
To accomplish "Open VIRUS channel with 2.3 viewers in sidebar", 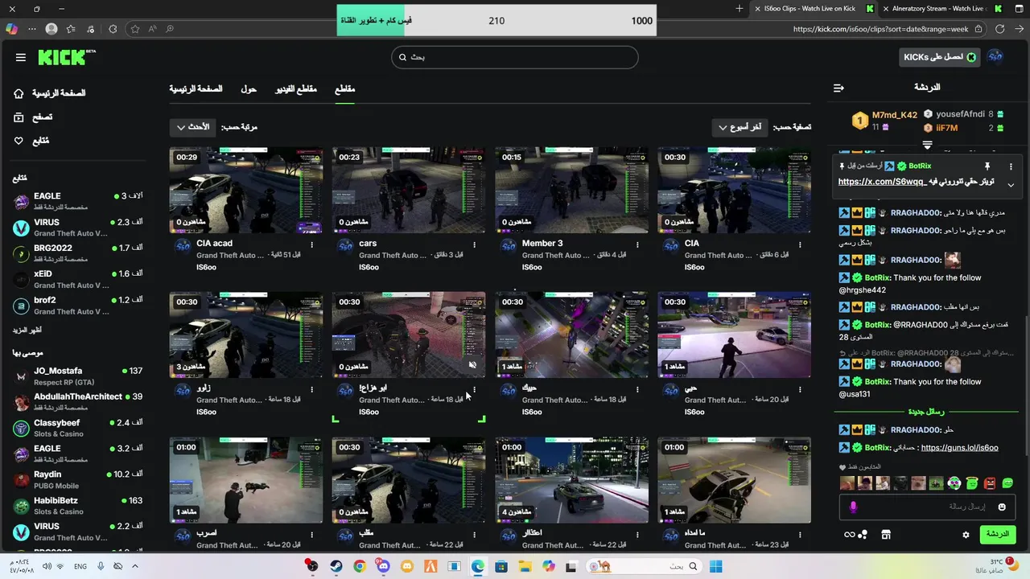I will coord(78,228).
